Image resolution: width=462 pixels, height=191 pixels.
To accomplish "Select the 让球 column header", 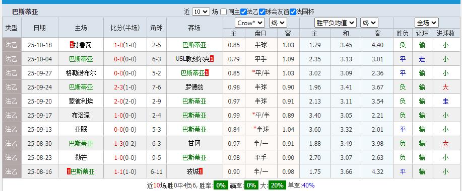I will click(x=422, y=33).
